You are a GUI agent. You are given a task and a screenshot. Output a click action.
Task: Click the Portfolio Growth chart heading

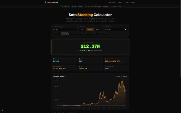click(x=59, y=76)
